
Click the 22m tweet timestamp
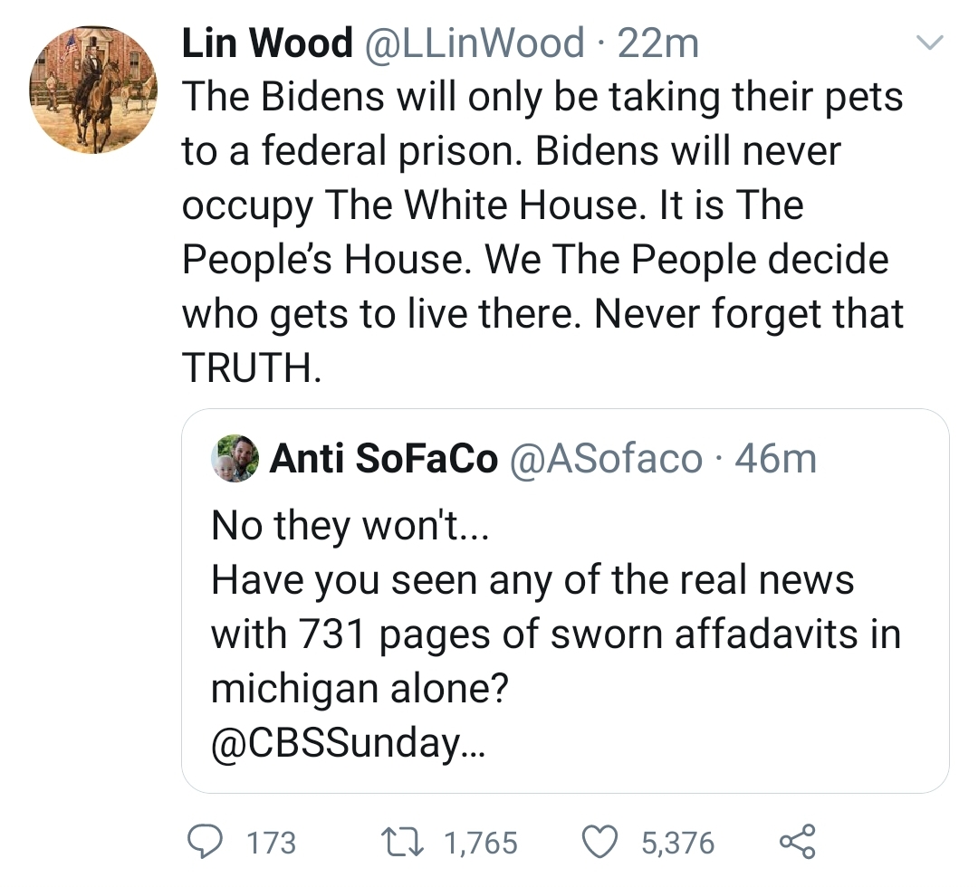[x=658, y=43]
